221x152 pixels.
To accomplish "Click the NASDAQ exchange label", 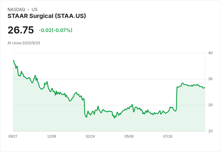I will (x=16, y=10).
